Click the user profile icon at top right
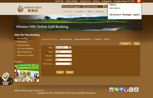Screen dimensions: 153x98 (139, 1)
